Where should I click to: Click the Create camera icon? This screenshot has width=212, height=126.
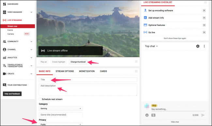click(x=5, y=74)
